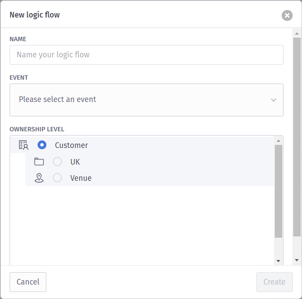Click the UK label in ownership tree
Screen dimensions: 302x299
click(x=75, y=162)
